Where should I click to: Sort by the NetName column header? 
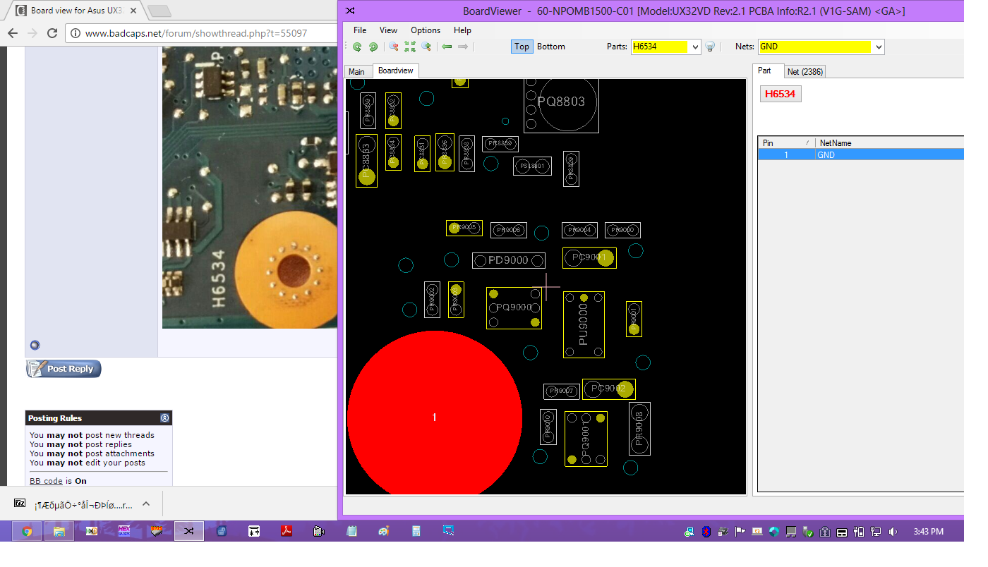[889, 142]
